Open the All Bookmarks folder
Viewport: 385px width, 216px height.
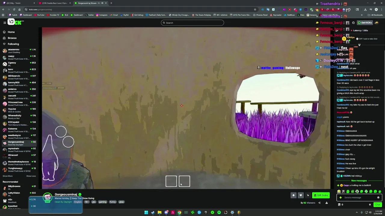[375, 15]
